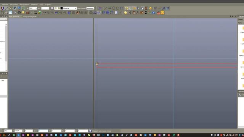Click the brown door-like icon
The height and width of the screenshot is (137, 244).
[x=134, y=13]
